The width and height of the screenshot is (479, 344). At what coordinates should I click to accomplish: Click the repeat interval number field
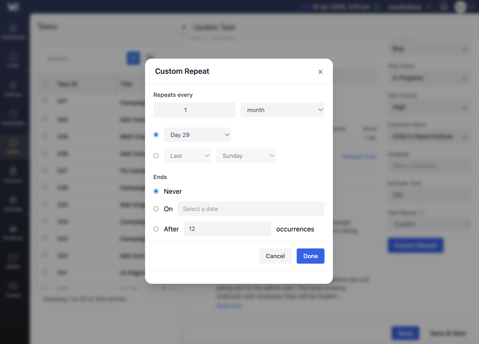click(194, 110)
